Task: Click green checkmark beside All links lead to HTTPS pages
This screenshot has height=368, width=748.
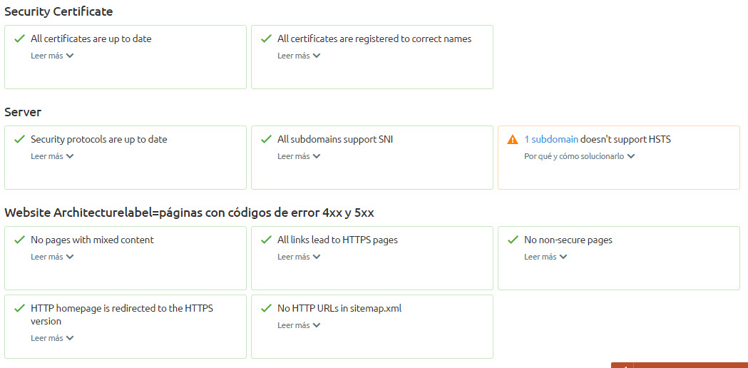Action: (266, 240)
